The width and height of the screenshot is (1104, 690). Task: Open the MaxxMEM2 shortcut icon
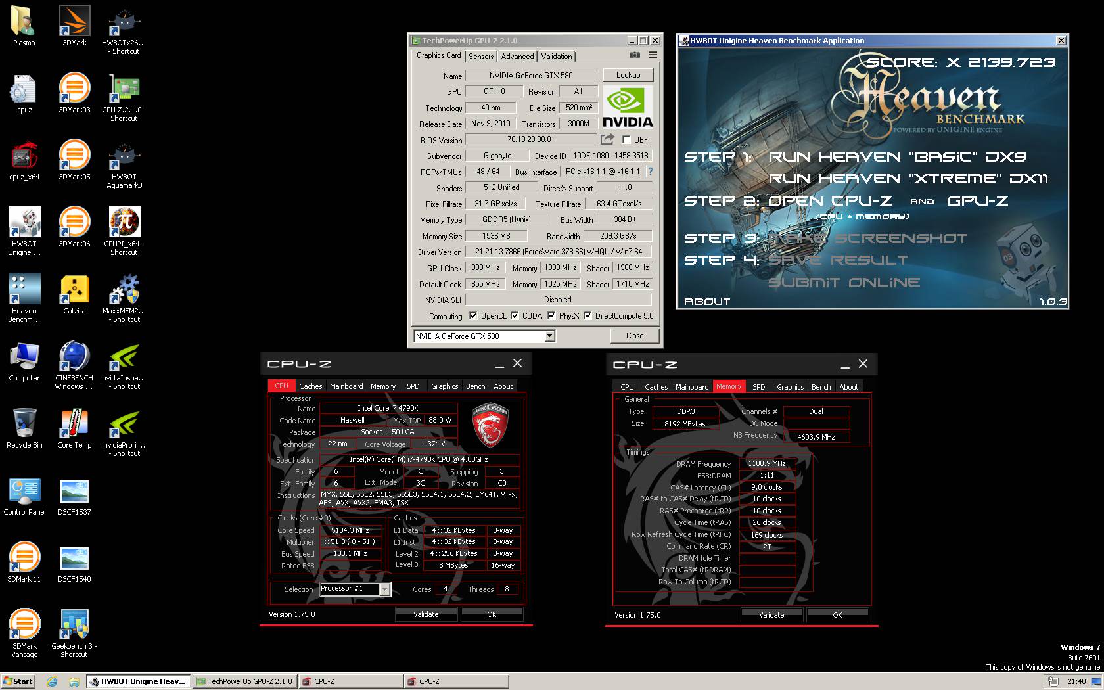click(124, 299)
